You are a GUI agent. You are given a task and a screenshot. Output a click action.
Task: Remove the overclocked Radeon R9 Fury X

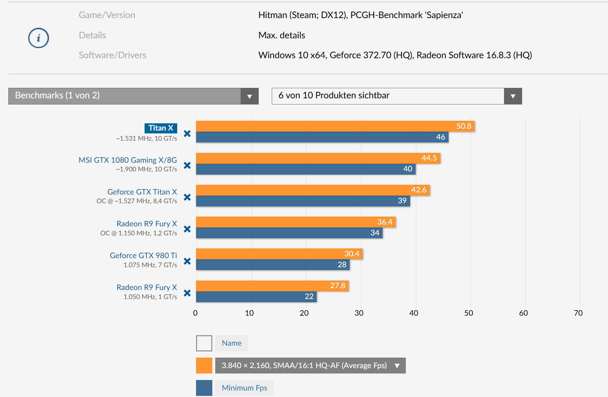click(x=187, y=229)
